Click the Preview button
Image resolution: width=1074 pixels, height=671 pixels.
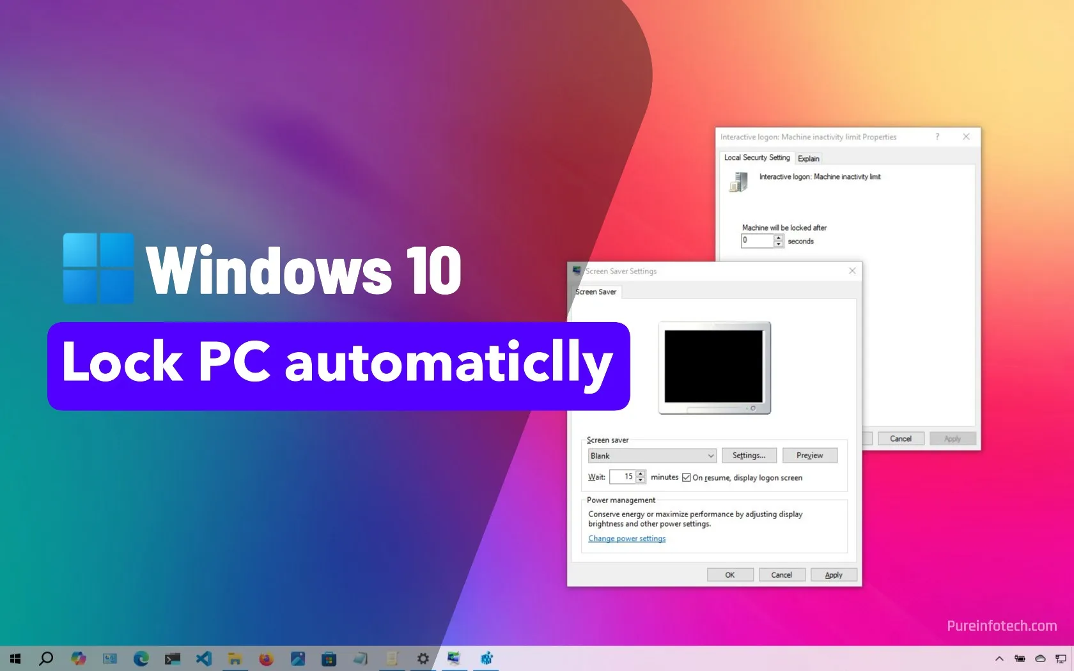[809, 455]
